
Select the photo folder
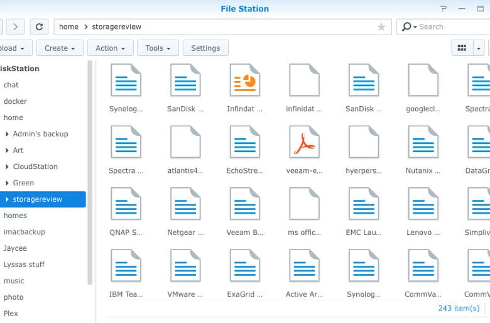pos(13,297)
